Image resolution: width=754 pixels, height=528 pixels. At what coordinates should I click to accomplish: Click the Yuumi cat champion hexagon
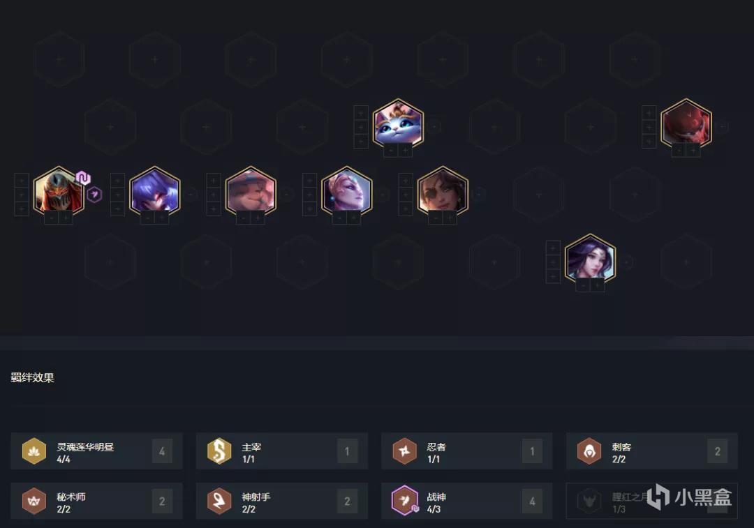[398, 124]
